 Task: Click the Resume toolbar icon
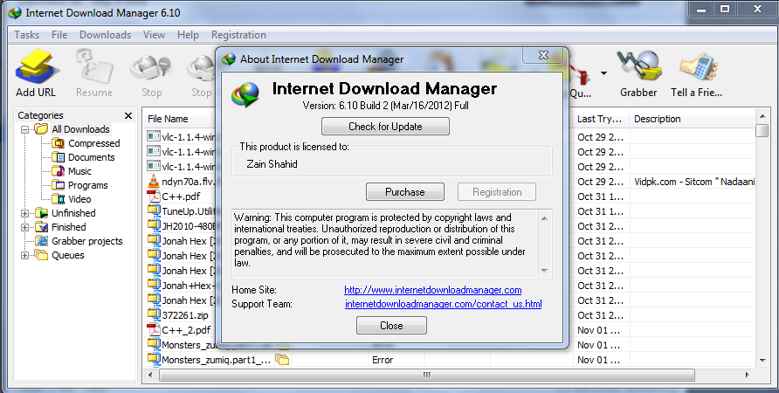pos(94,73)
